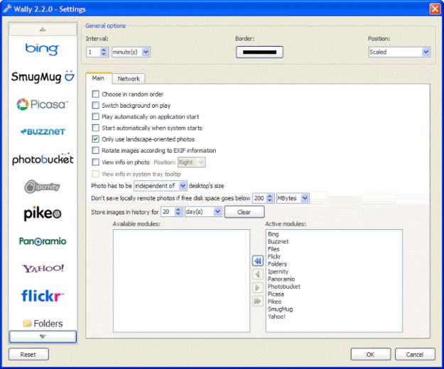Open the SmugMug module settings
This screenshot has height=369, width=444.
pos(43,77)
